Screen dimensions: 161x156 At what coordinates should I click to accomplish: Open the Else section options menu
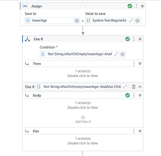point(134,131)
